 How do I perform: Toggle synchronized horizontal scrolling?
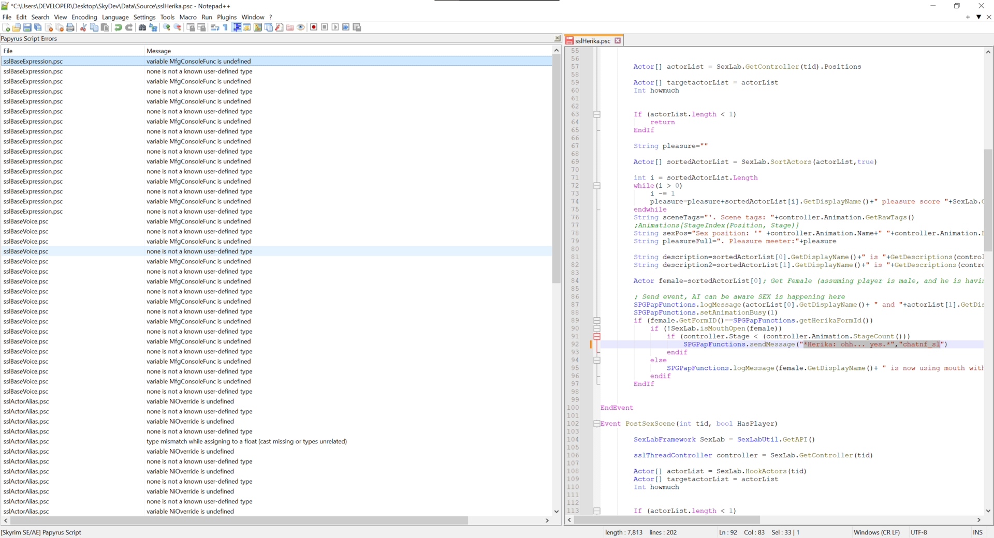pyautogui.click(x=201, y=27)
